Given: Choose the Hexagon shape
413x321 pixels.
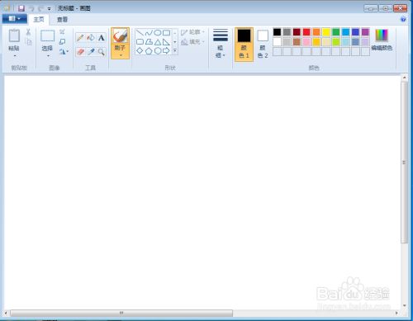Looking at the screenshot, I should [158, 50].
